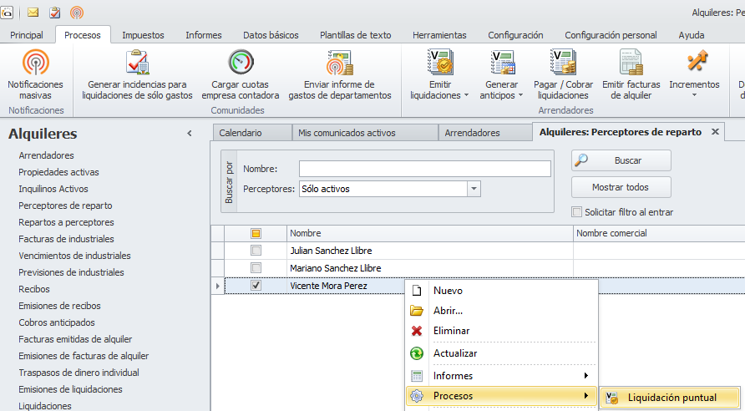Screen dimensions: 745x411
Task: Click the envelope icon in title bar
Action: coord(33,13)
